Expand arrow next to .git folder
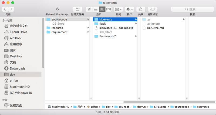 184,19
